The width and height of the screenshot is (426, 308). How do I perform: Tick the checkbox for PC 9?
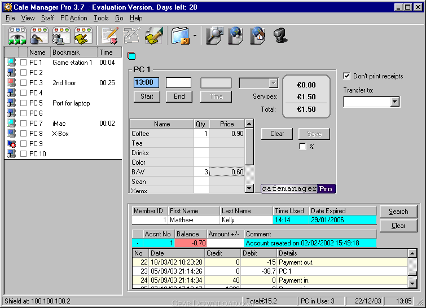23,143
